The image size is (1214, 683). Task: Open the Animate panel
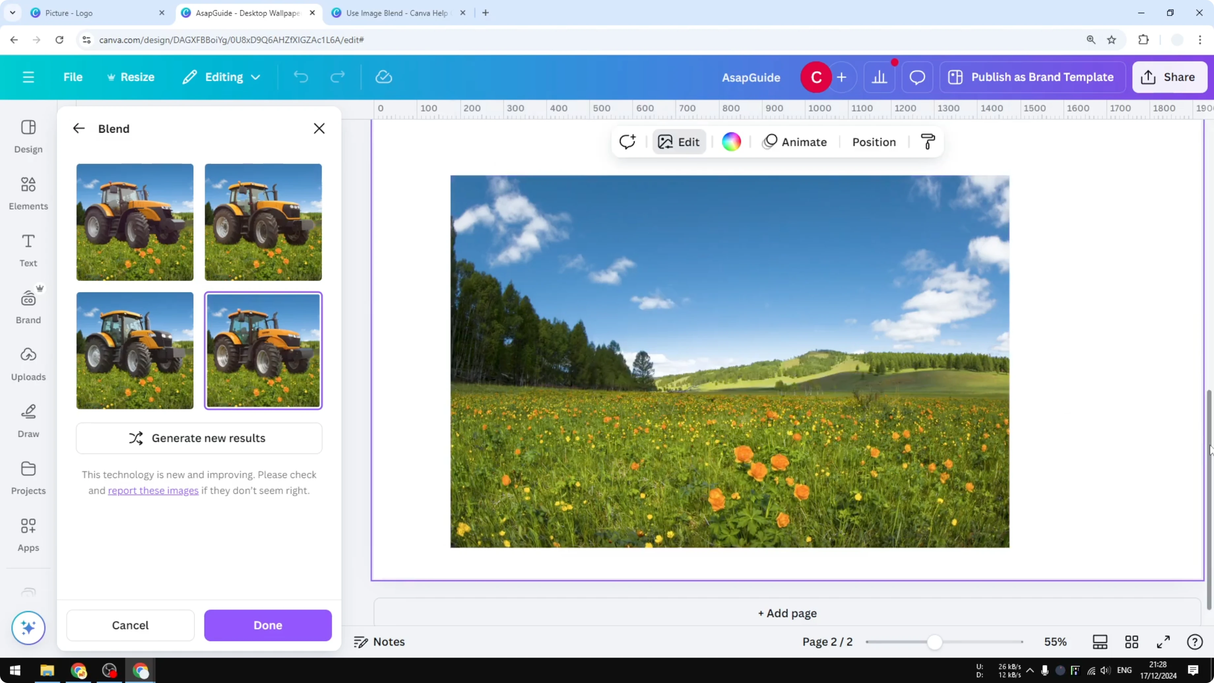coord(795,142)
